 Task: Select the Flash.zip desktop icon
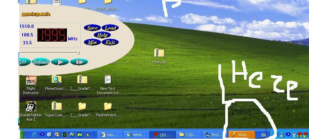click(159, 53)
